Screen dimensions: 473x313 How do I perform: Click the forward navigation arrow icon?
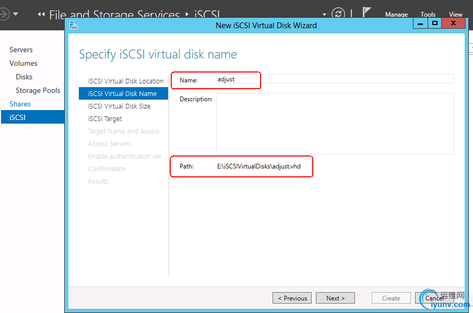(4, 14)
